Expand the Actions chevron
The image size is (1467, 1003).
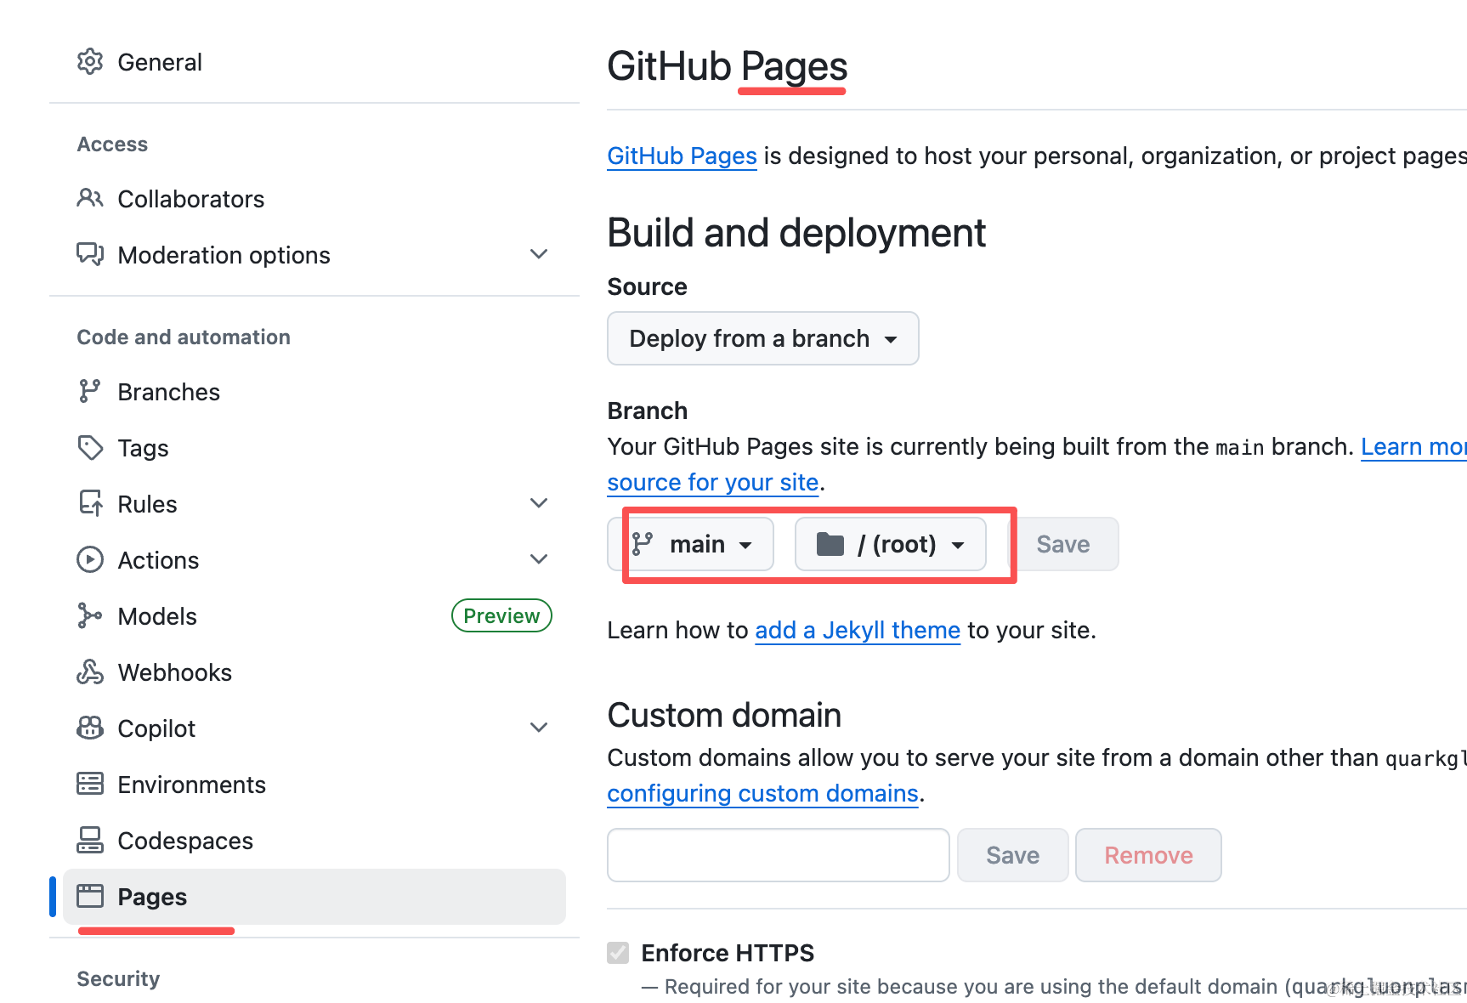coord(539,559)
